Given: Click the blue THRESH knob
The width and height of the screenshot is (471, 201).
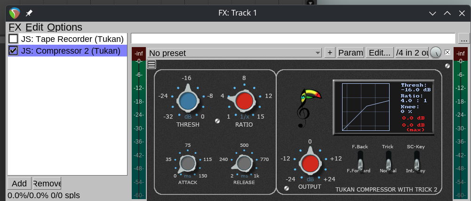Looking at the screenshot, I should [188, 101].
